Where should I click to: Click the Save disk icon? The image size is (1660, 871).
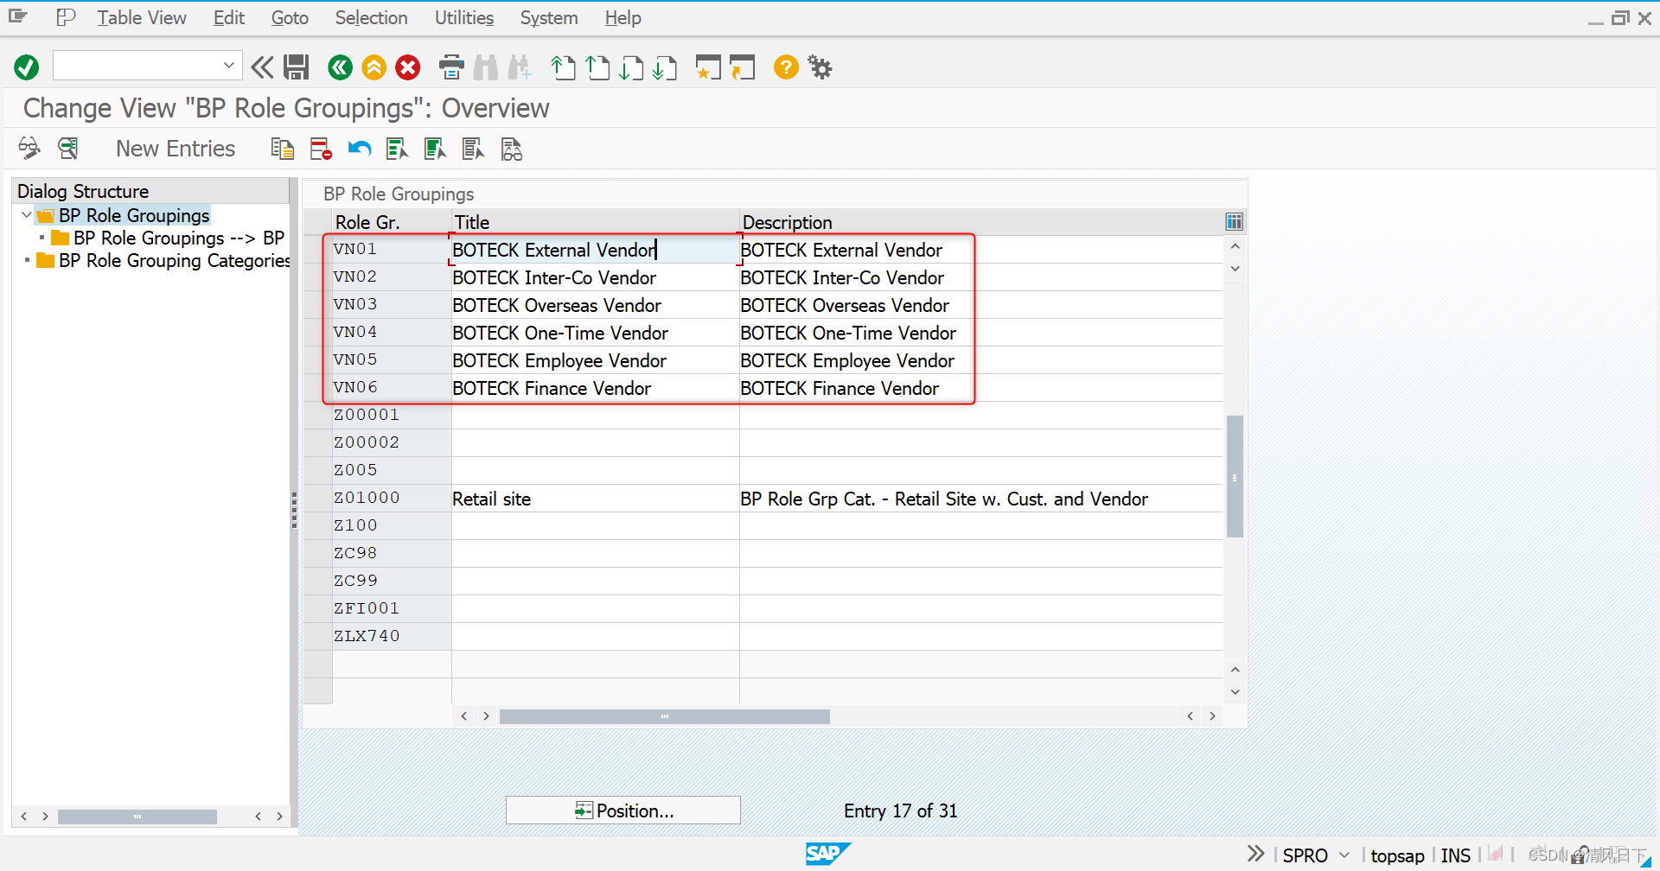(297, 67)
